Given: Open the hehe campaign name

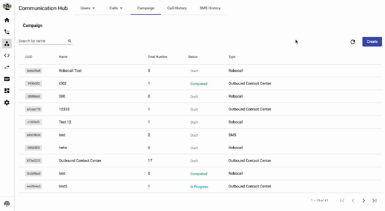Looking at the screenshot, I should [x=63, y=148].
